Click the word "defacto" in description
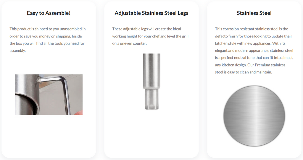Screen dimensions: 303x160 click(222, 36)
